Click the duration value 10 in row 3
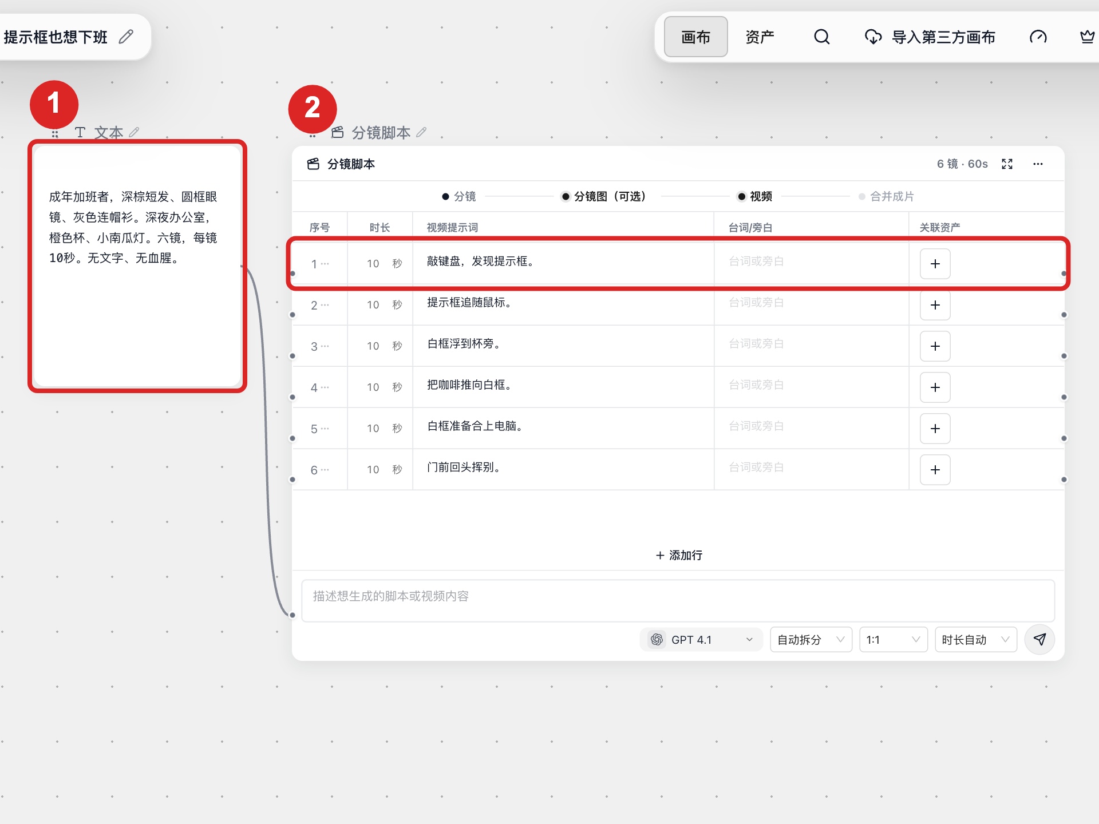The width and height of the screenshot is (1099, 824). 373,346
